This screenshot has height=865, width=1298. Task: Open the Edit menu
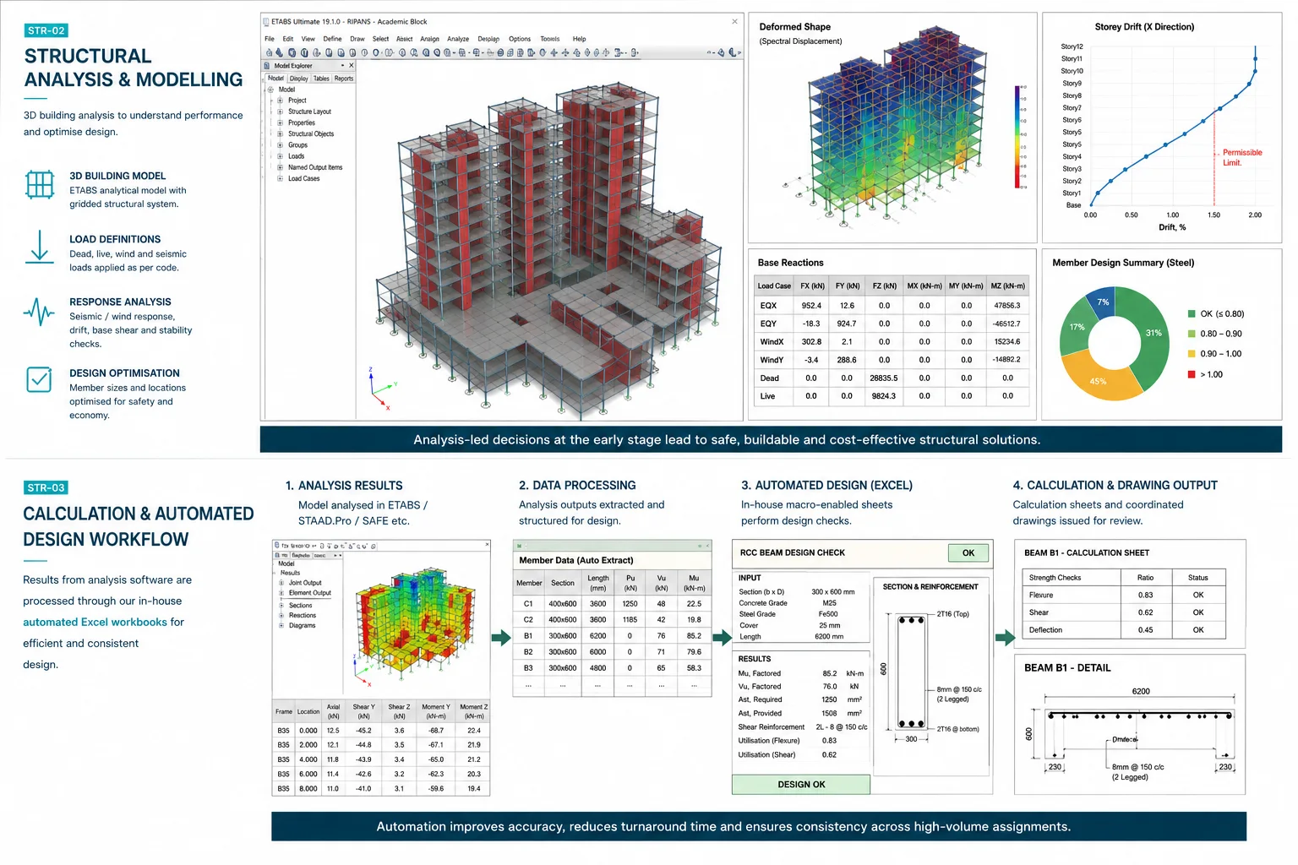[x=288, y=39]
